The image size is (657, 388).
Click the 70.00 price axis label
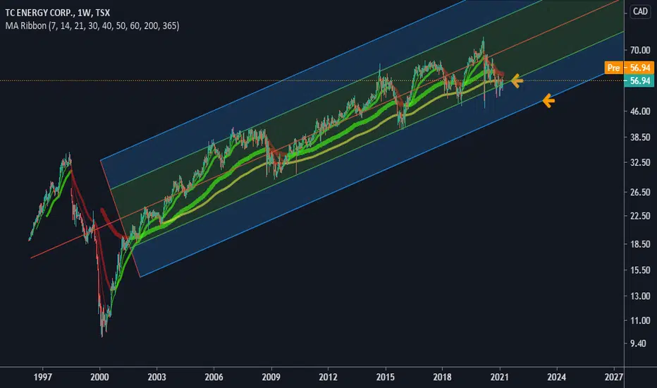pos(640,50)
